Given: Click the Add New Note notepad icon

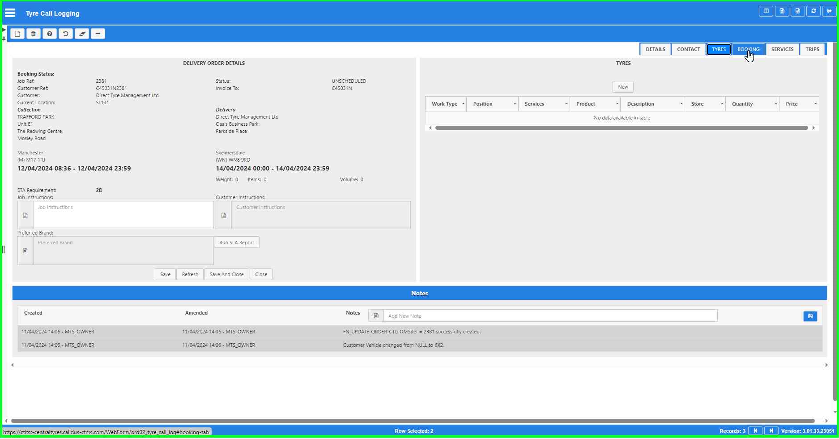Looking at the screenshot, I should (x=376, y=316).
